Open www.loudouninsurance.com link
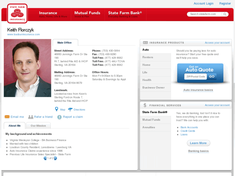Image resolution: width=235 pixels, height=176 pixels. [x=24, y=35]
